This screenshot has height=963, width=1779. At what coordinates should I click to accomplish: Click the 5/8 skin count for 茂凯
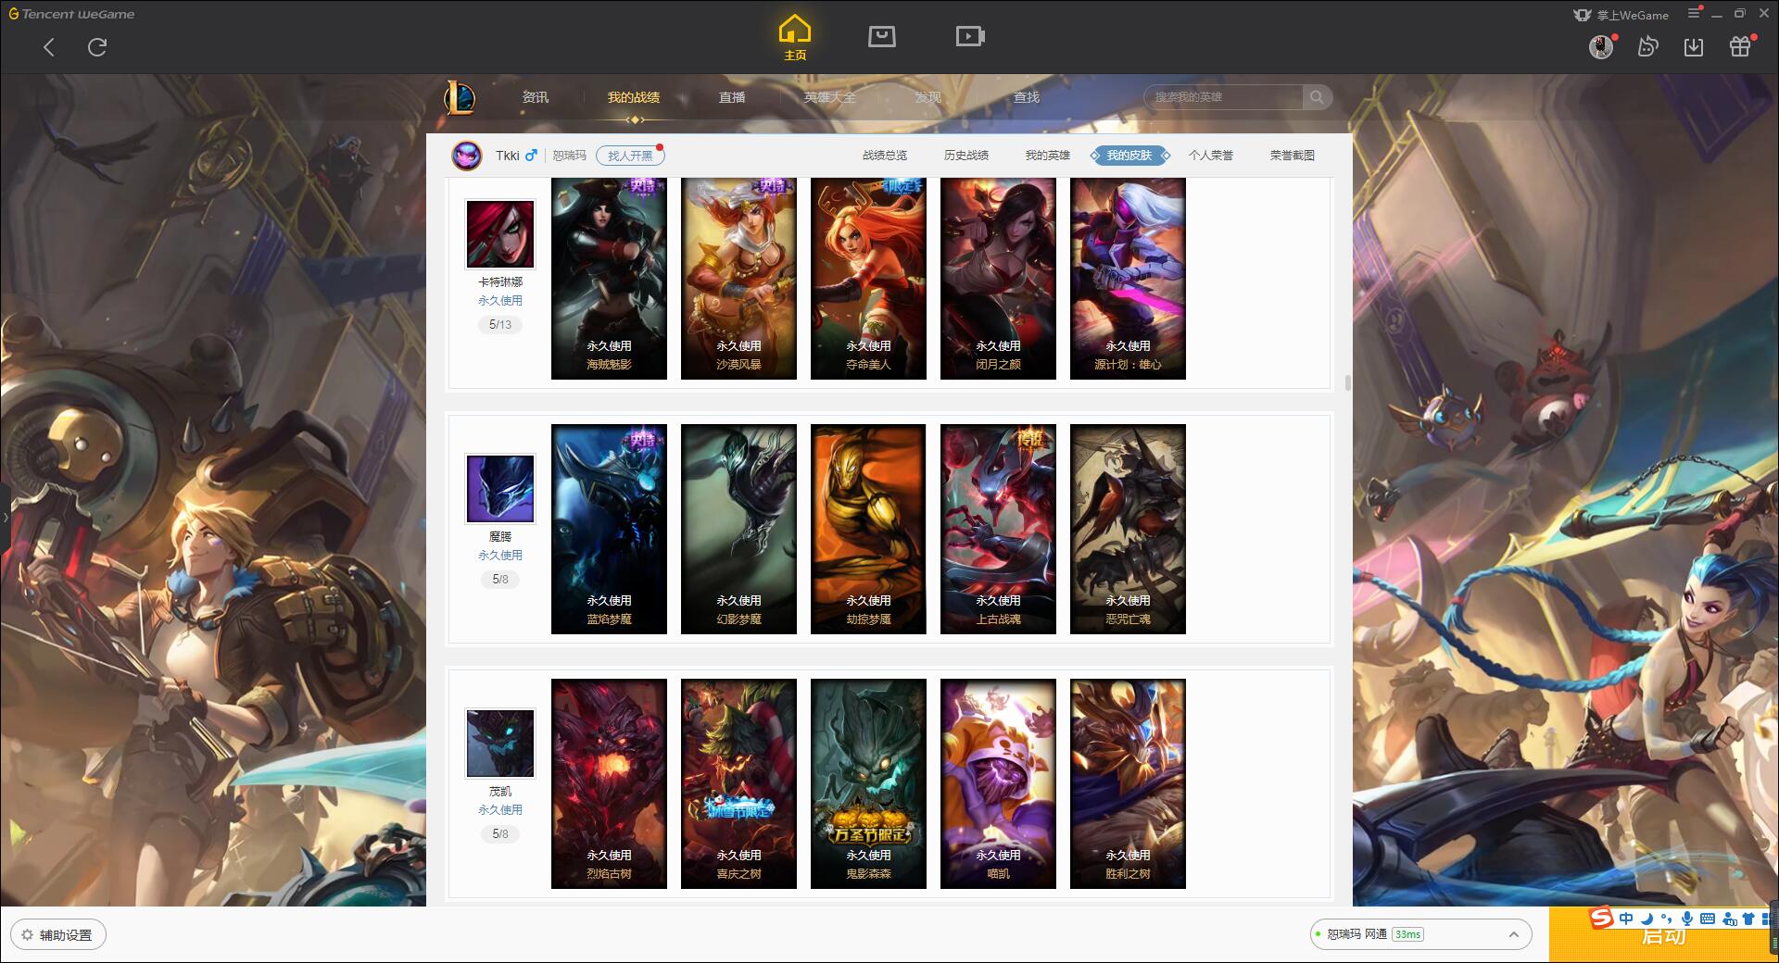point(500,834)
